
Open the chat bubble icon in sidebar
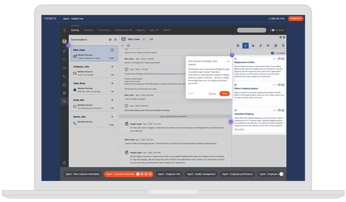coord(64,59)
